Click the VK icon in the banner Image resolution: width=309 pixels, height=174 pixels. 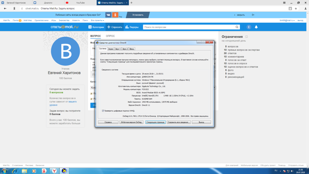pos(108,15)
